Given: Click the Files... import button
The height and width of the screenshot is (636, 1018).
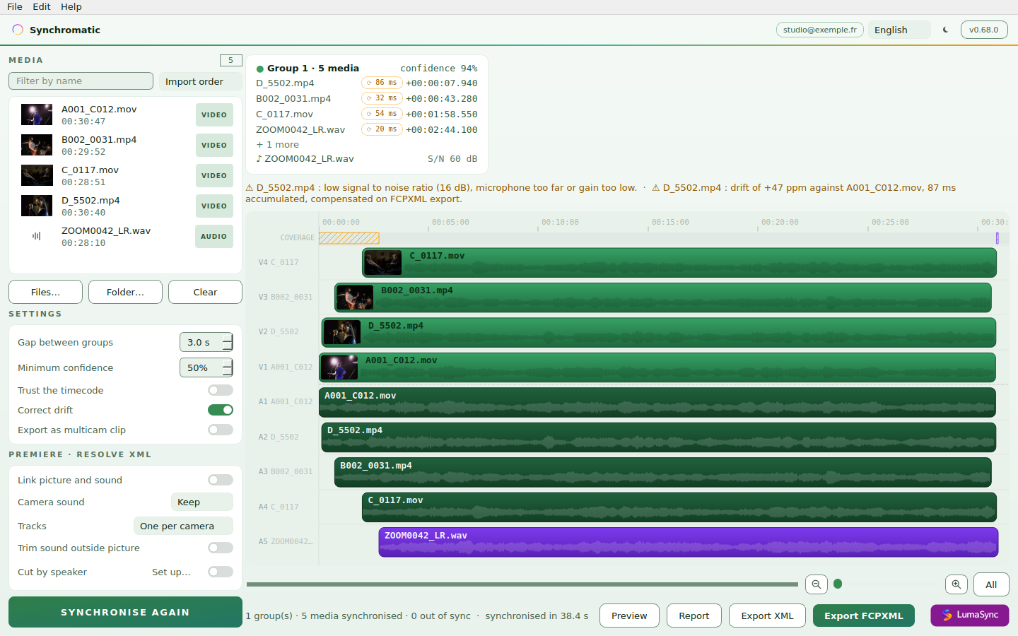Looking at the screenshot, I should click(45, 292).
